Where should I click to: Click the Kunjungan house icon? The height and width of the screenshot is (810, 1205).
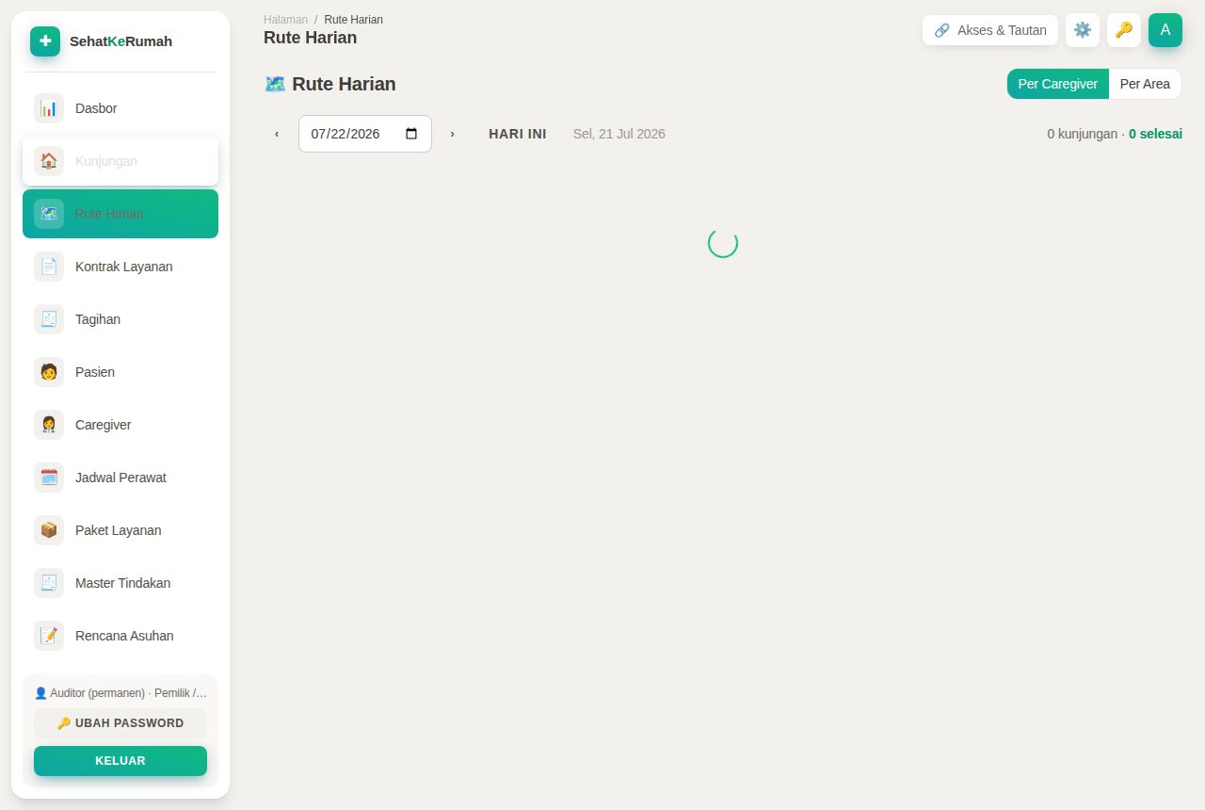tap(49, 161)
